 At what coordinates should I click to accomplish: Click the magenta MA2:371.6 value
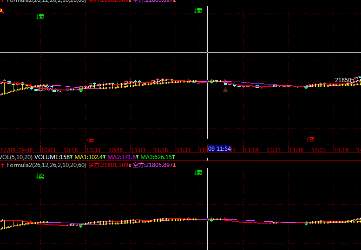[x=122, y=157]
